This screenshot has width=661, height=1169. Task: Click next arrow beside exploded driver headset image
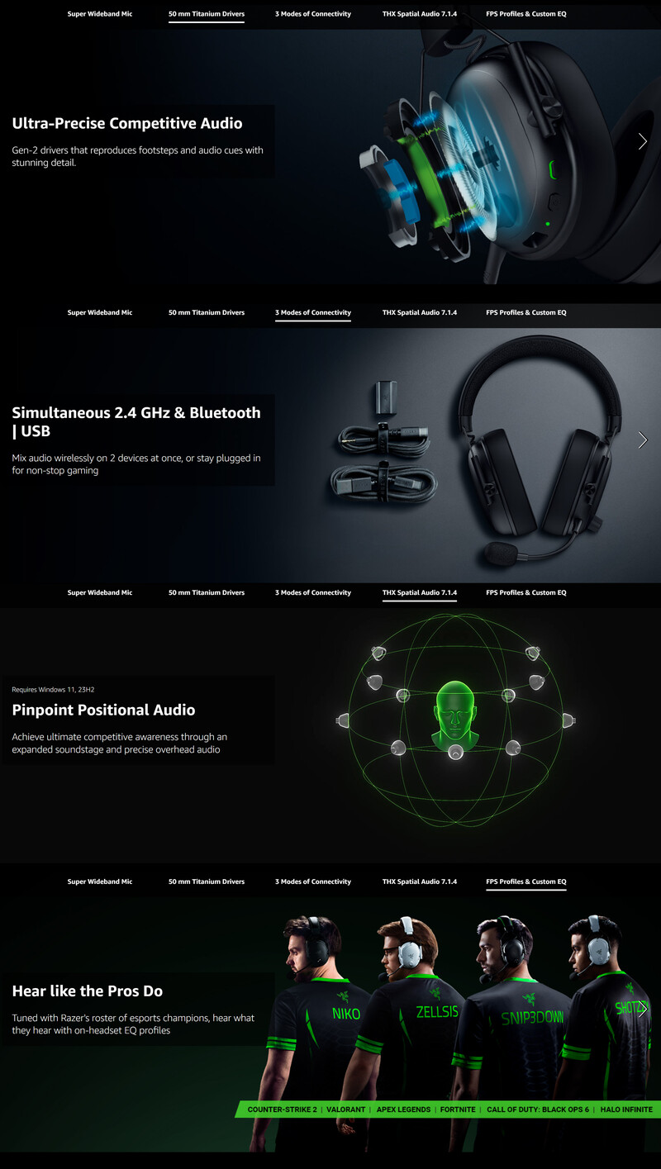pos(643,141)
